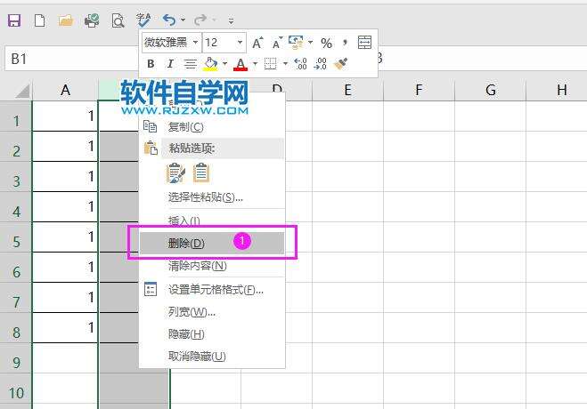587x409 pixels.
Task: Create a new blank workbook icon
Action: coord(40,20)
